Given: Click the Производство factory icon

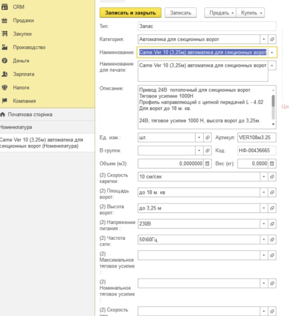Looking at the screenshot, I should point(5,47).
